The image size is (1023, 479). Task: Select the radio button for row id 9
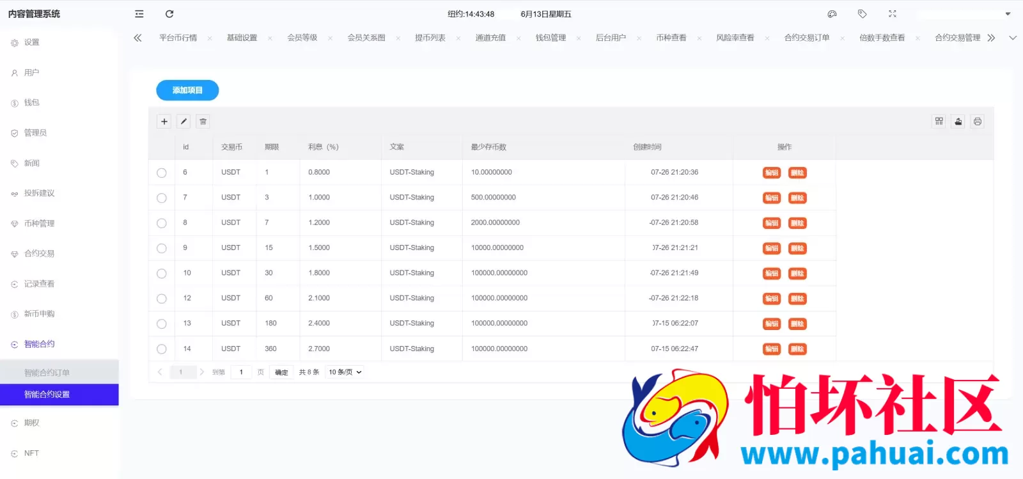click(x=162, y=248)
